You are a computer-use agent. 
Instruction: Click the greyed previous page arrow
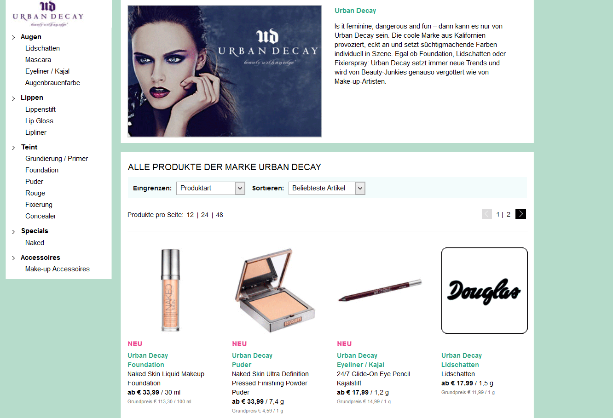tap(487, 214)
